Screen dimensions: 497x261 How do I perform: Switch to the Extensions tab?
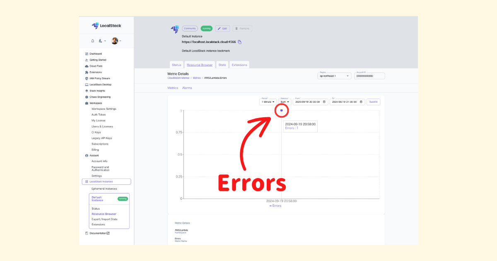pos(239,65)
